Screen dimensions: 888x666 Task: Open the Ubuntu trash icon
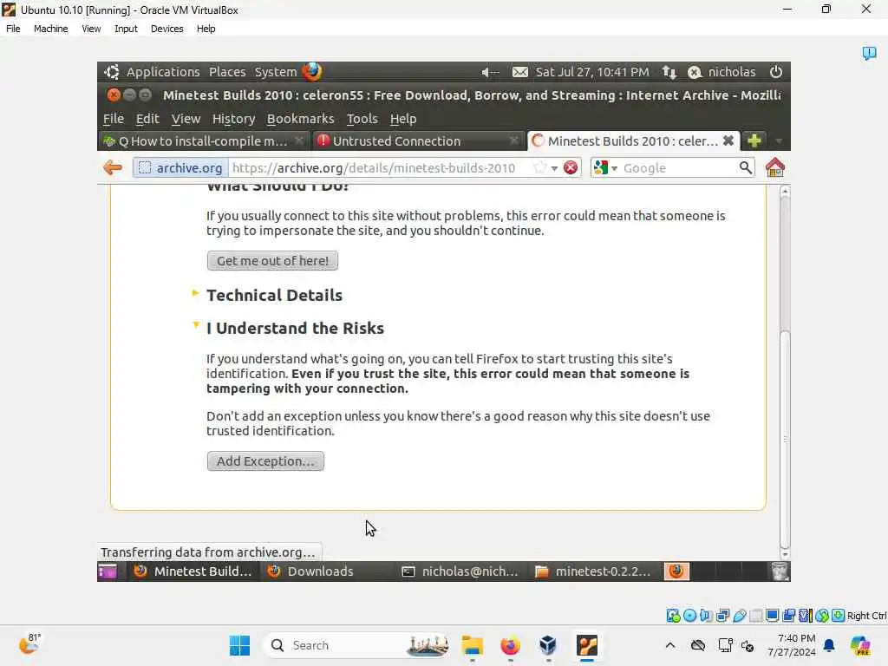pyautogui.click(x=780, y=571)
